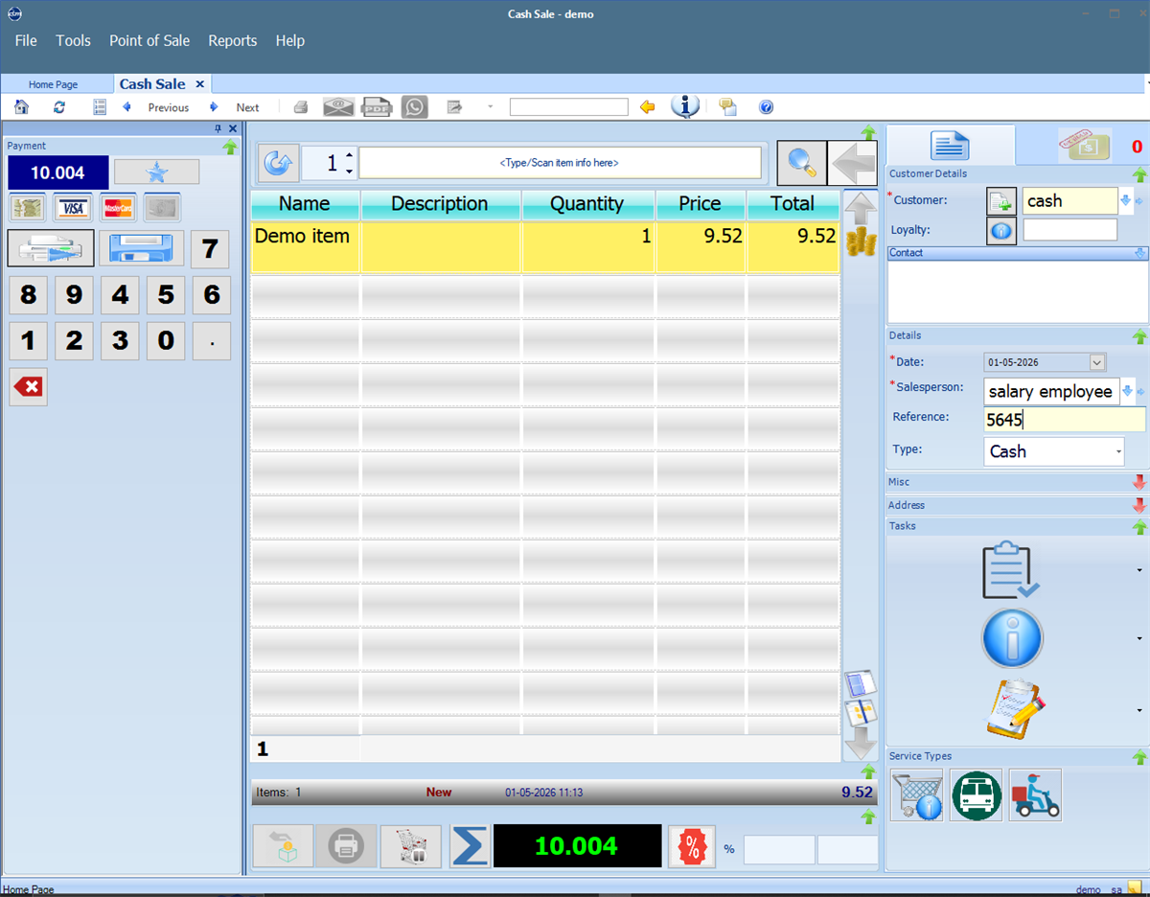The width and height of the screenshot is (1150, 897).
Task: Select the shopping cart info service type
Action: click(917, 795)
